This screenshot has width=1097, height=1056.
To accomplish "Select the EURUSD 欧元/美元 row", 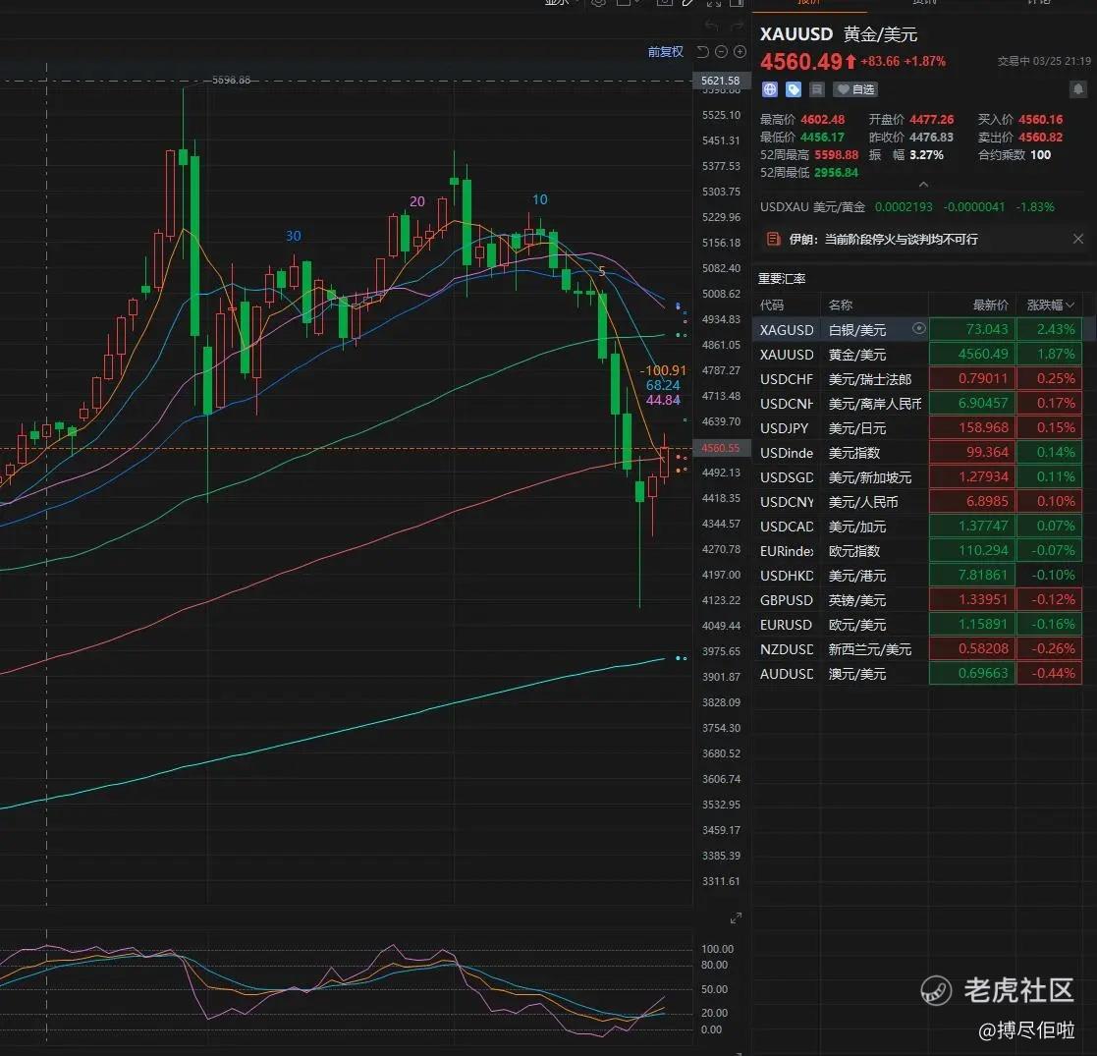I will pyautogui.click(x=917, y=624).
